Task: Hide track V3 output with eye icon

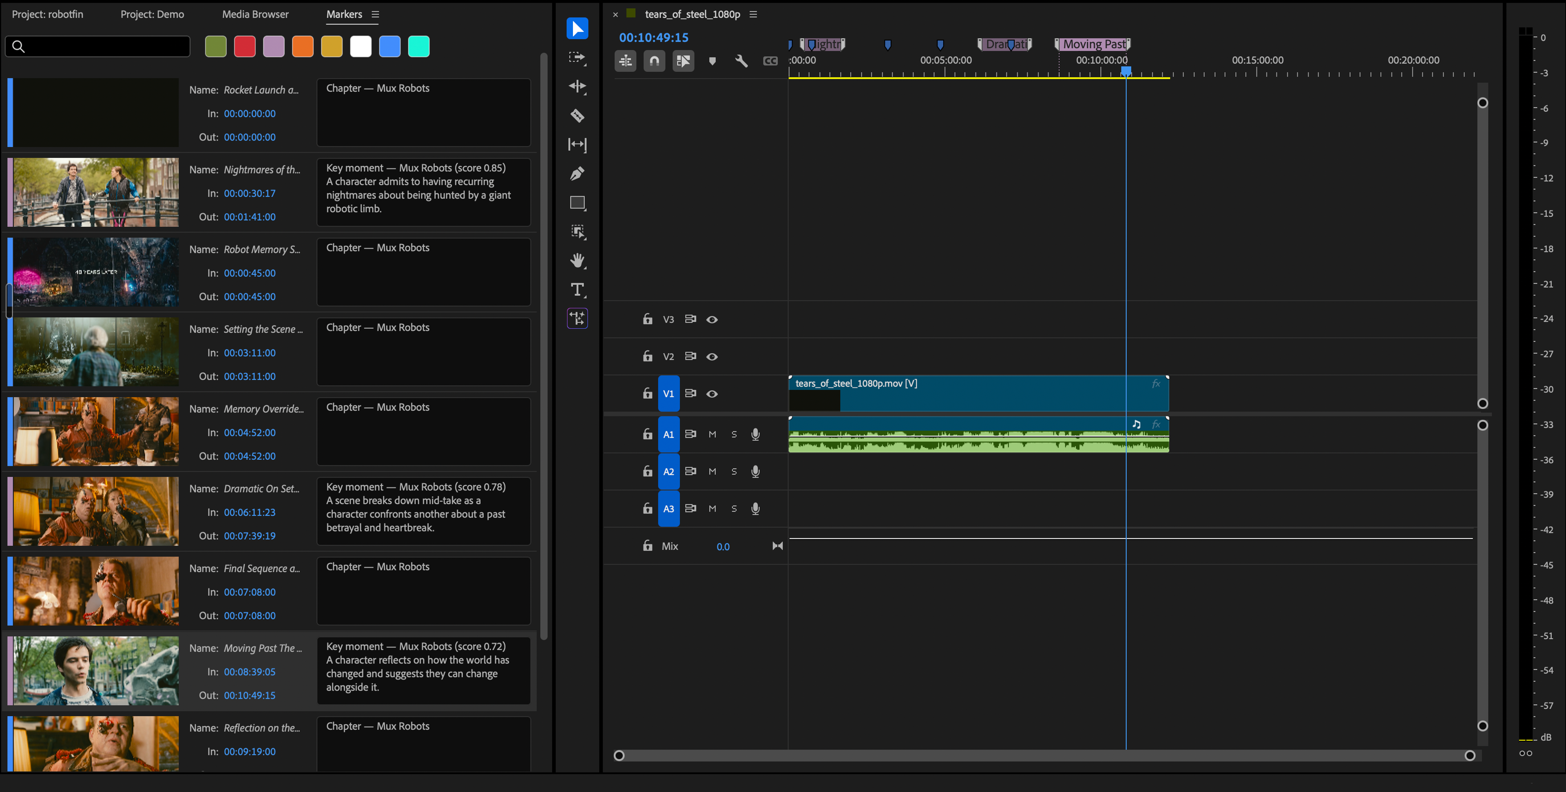Action: coord(712,320)
